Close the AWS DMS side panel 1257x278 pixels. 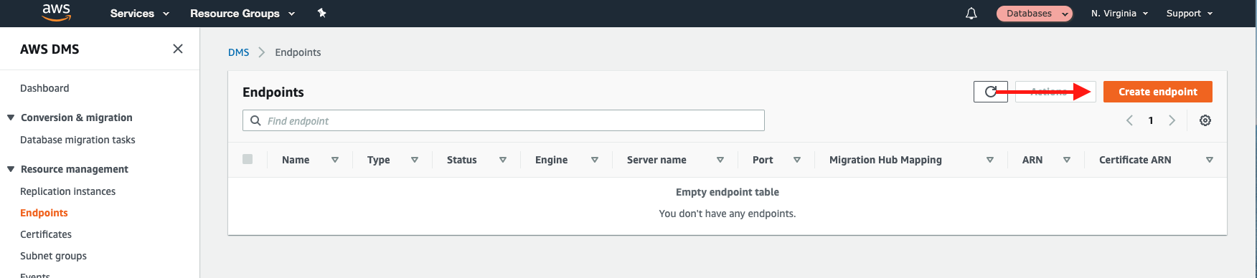(178, 49)
